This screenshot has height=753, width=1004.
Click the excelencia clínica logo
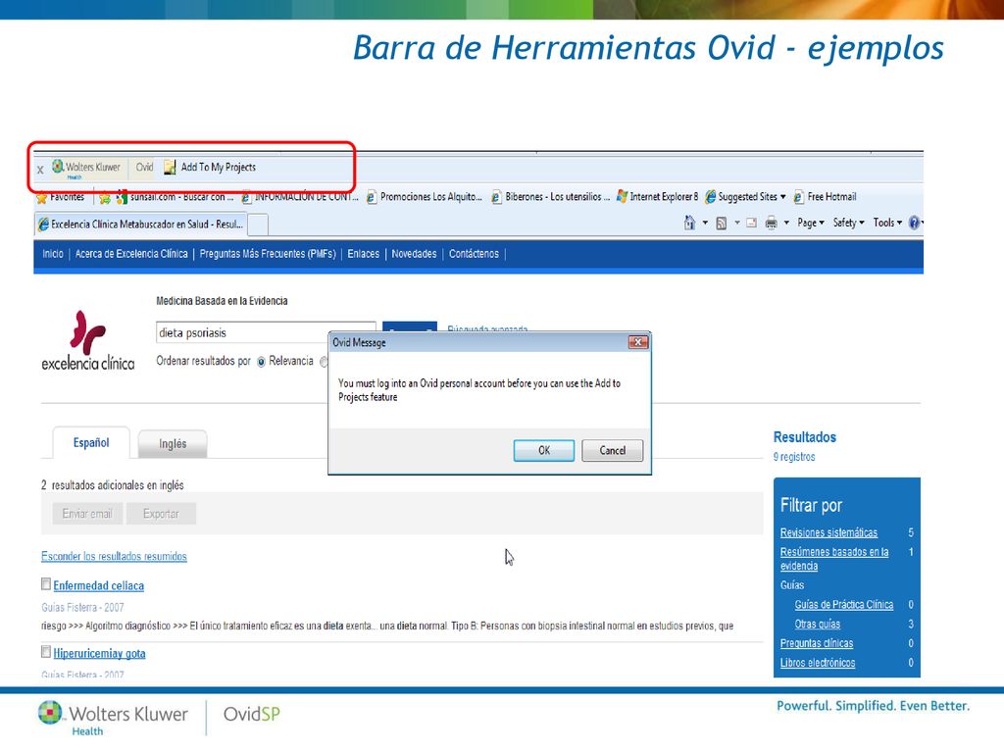pos(87,340)
